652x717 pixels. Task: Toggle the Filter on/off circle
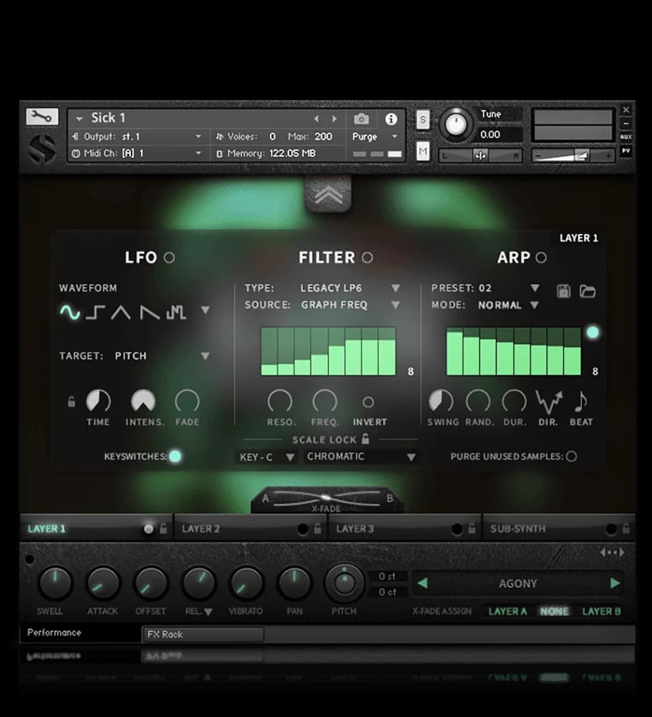(367, 258)
